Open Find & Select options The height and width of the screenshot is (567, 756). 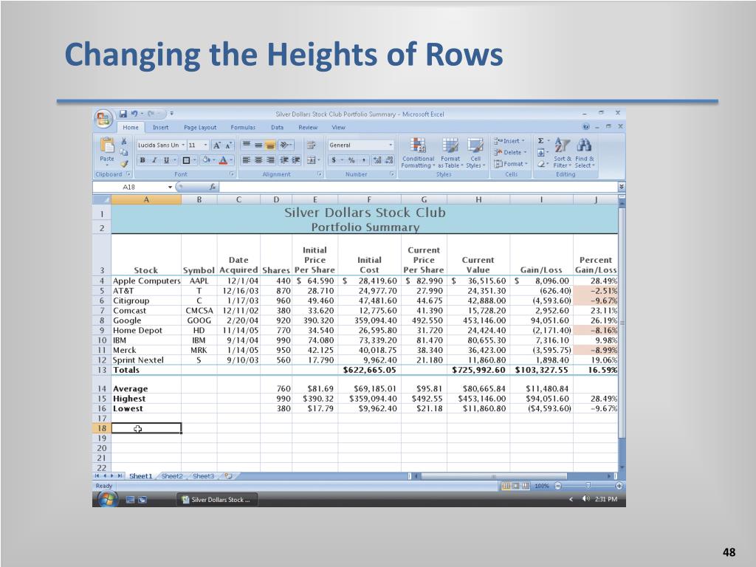point(585,153)
